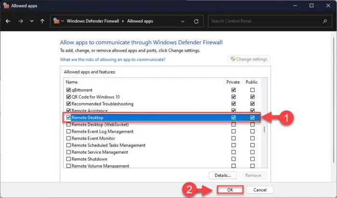Screen dimensions: 337x198
Task: Maximize the Allowed apps window
Action: [311, 6]
